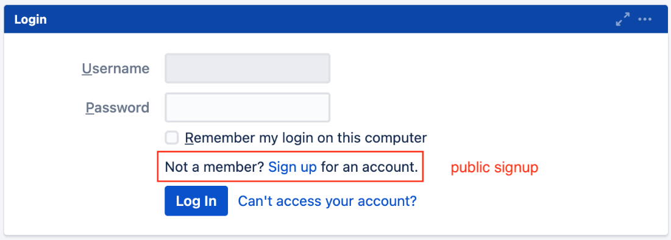Tick the Remember my login checkbox
Image resolution: width=671 pixels, height=240 pixels.
(172, 138)
